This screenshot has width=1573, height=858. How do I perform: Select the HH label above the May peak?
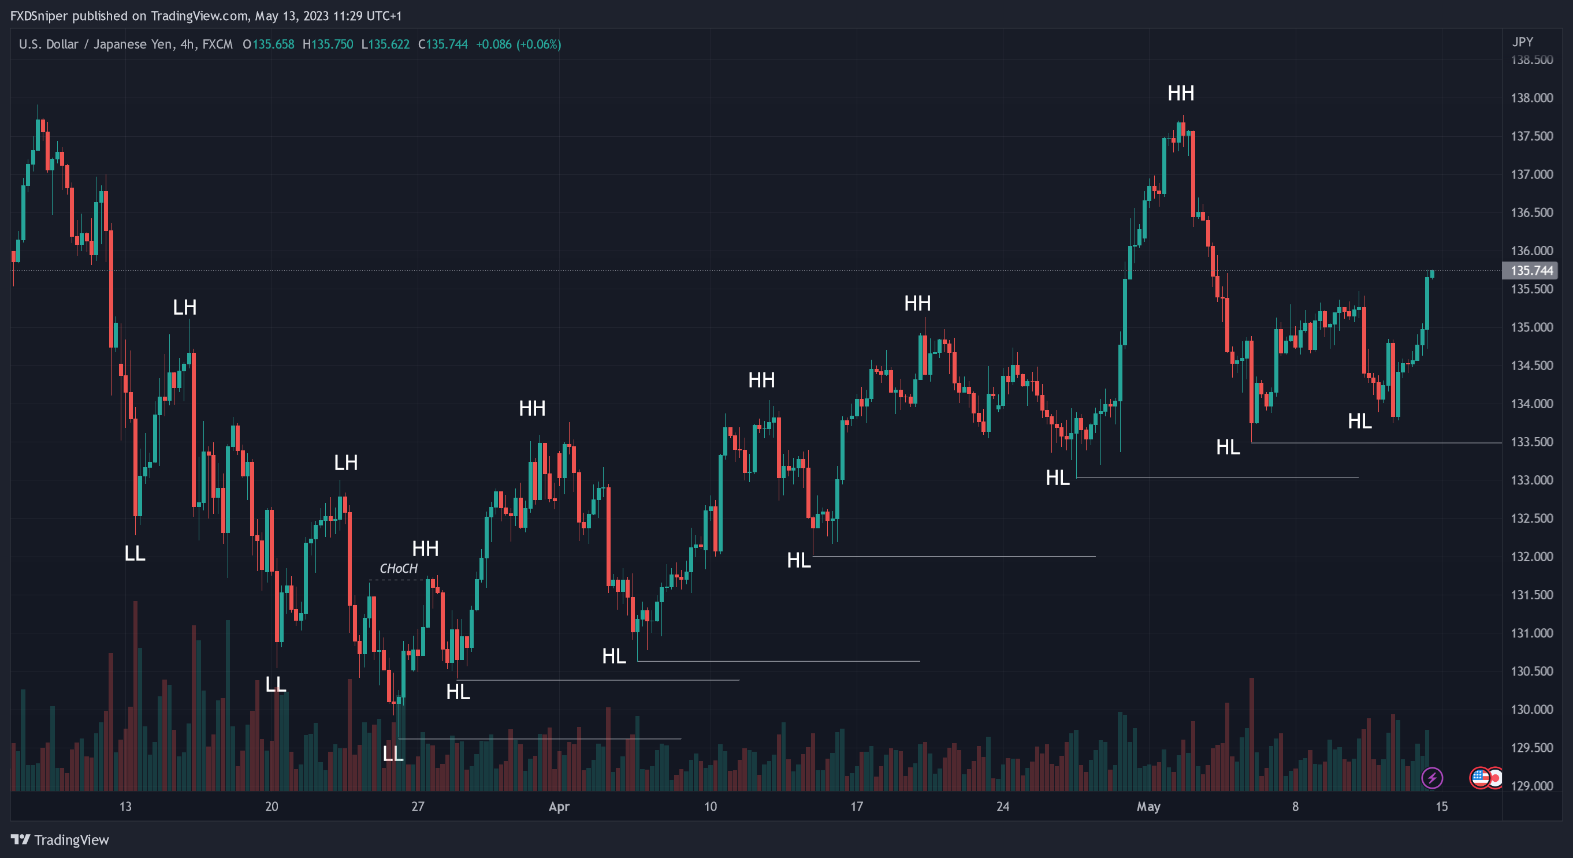pyautogui.click(x=1180, y=94)
